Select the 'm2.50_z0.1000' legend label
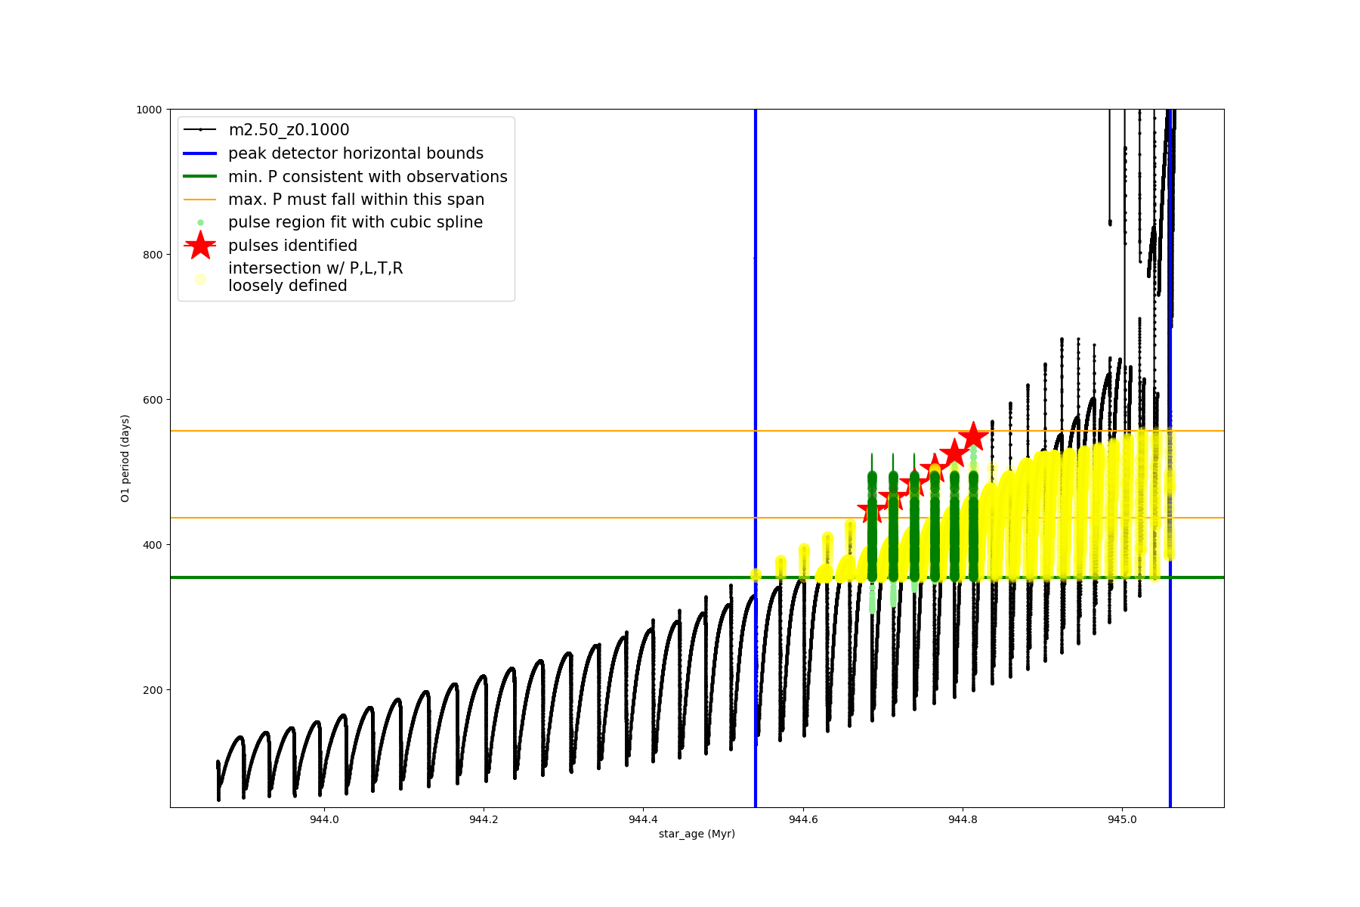The image size is (1360, 907). (x=289, y=130)
